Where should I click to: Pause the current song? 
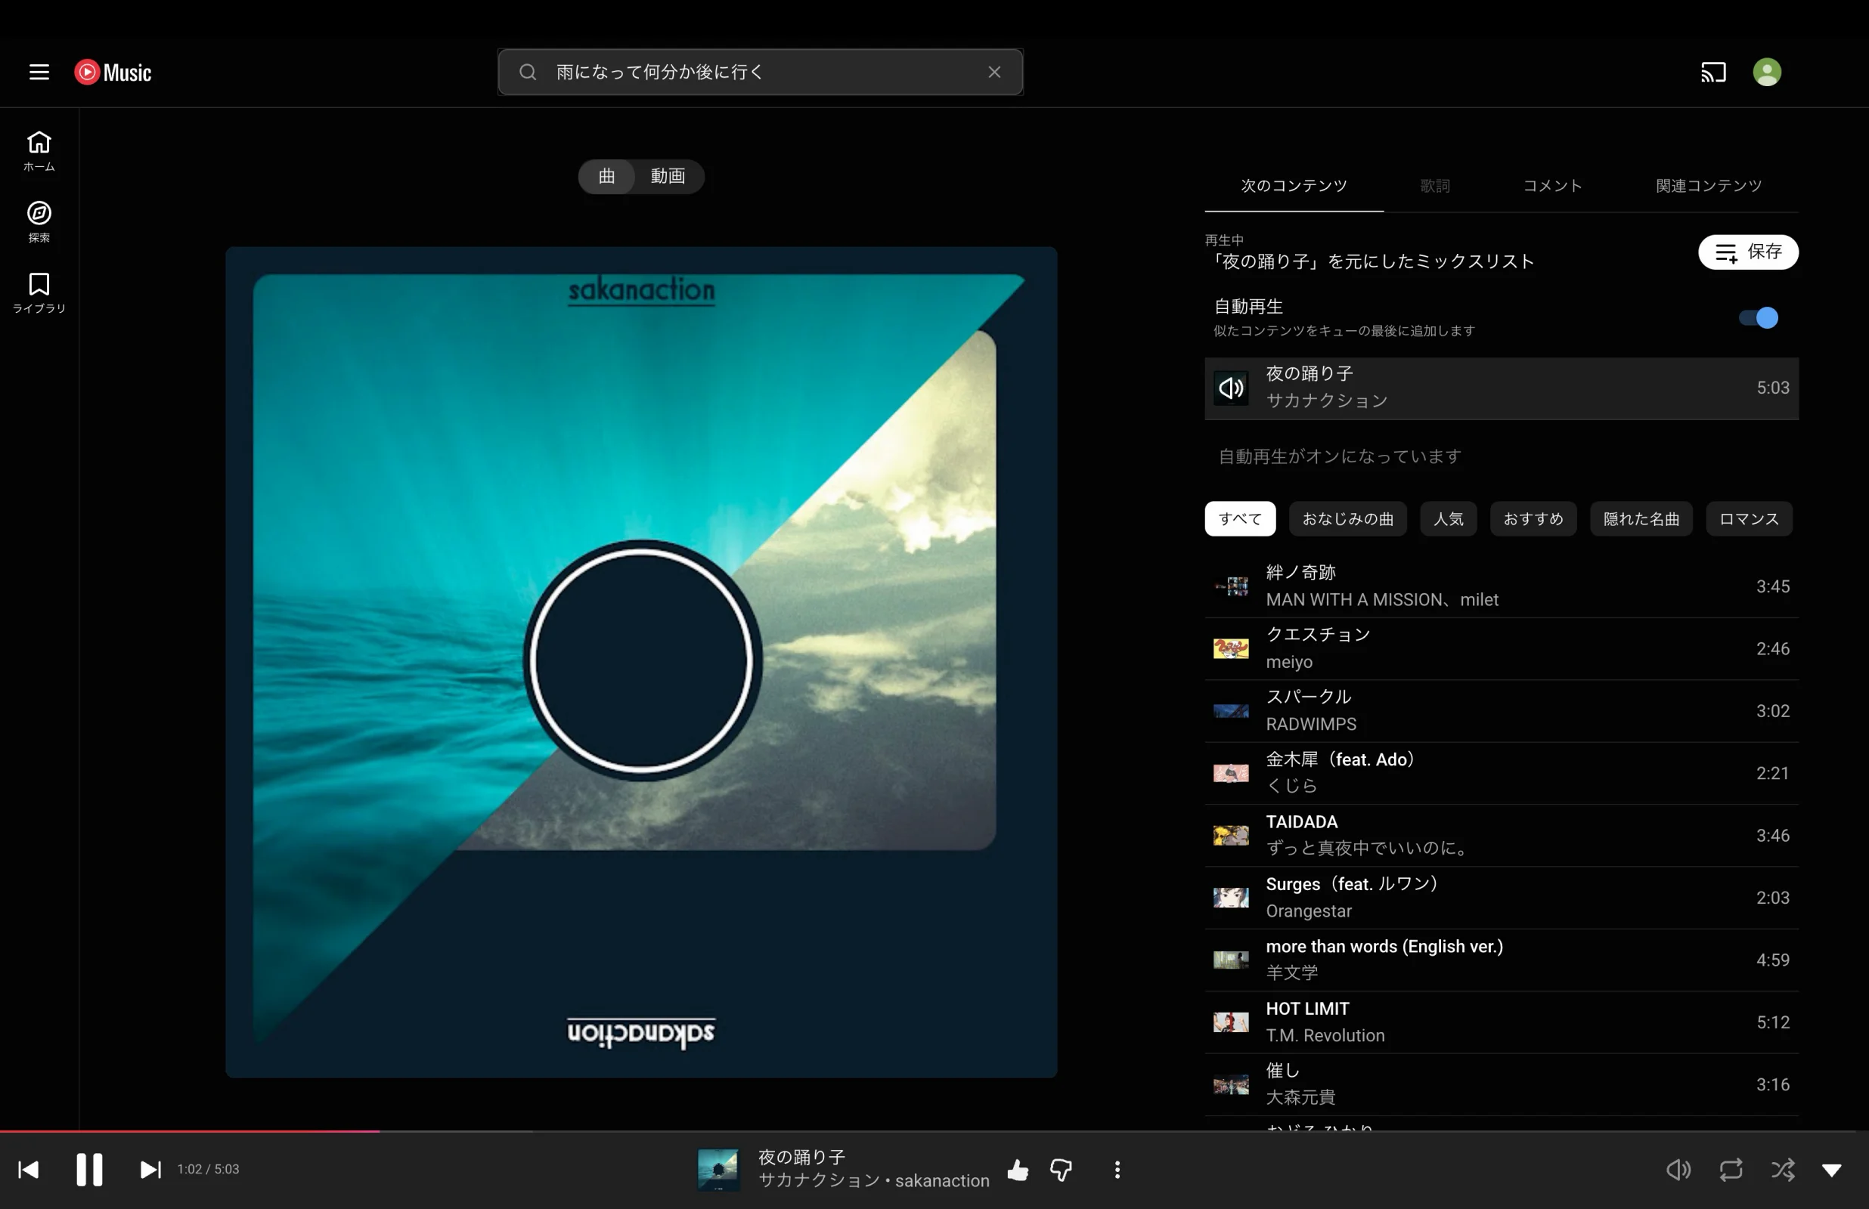point(88,1170)
